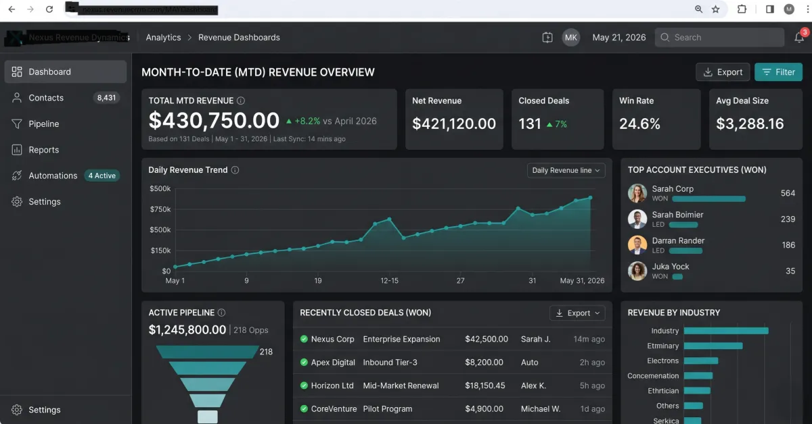
Task: Open Export dropdown in Recently Closed Deals
Action: click(x=577, y=313)
